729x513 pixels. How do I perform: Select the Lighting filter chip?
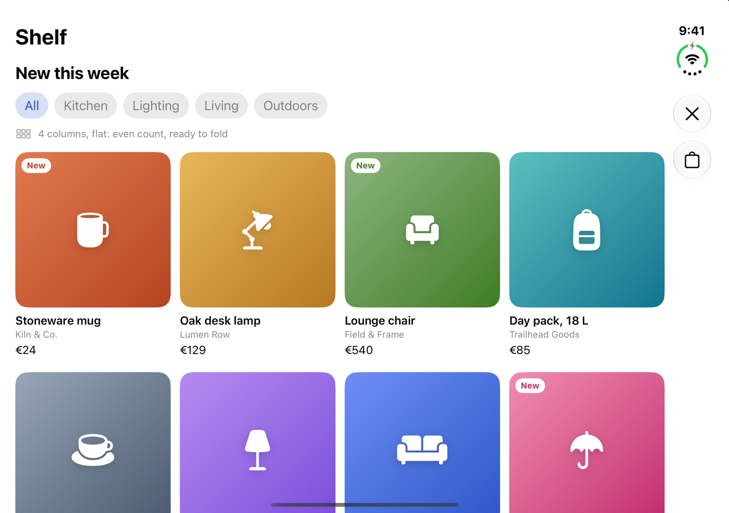[156, 105]
